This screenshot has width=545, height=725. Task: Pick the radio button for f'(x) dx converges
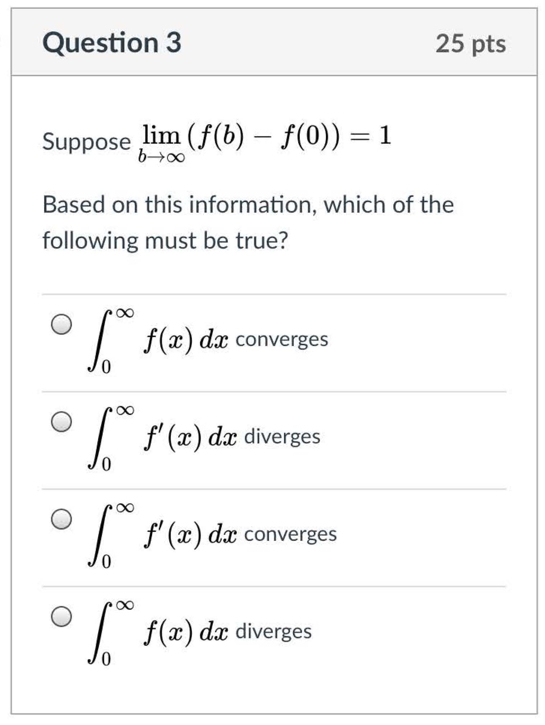[x=61, y=519]
